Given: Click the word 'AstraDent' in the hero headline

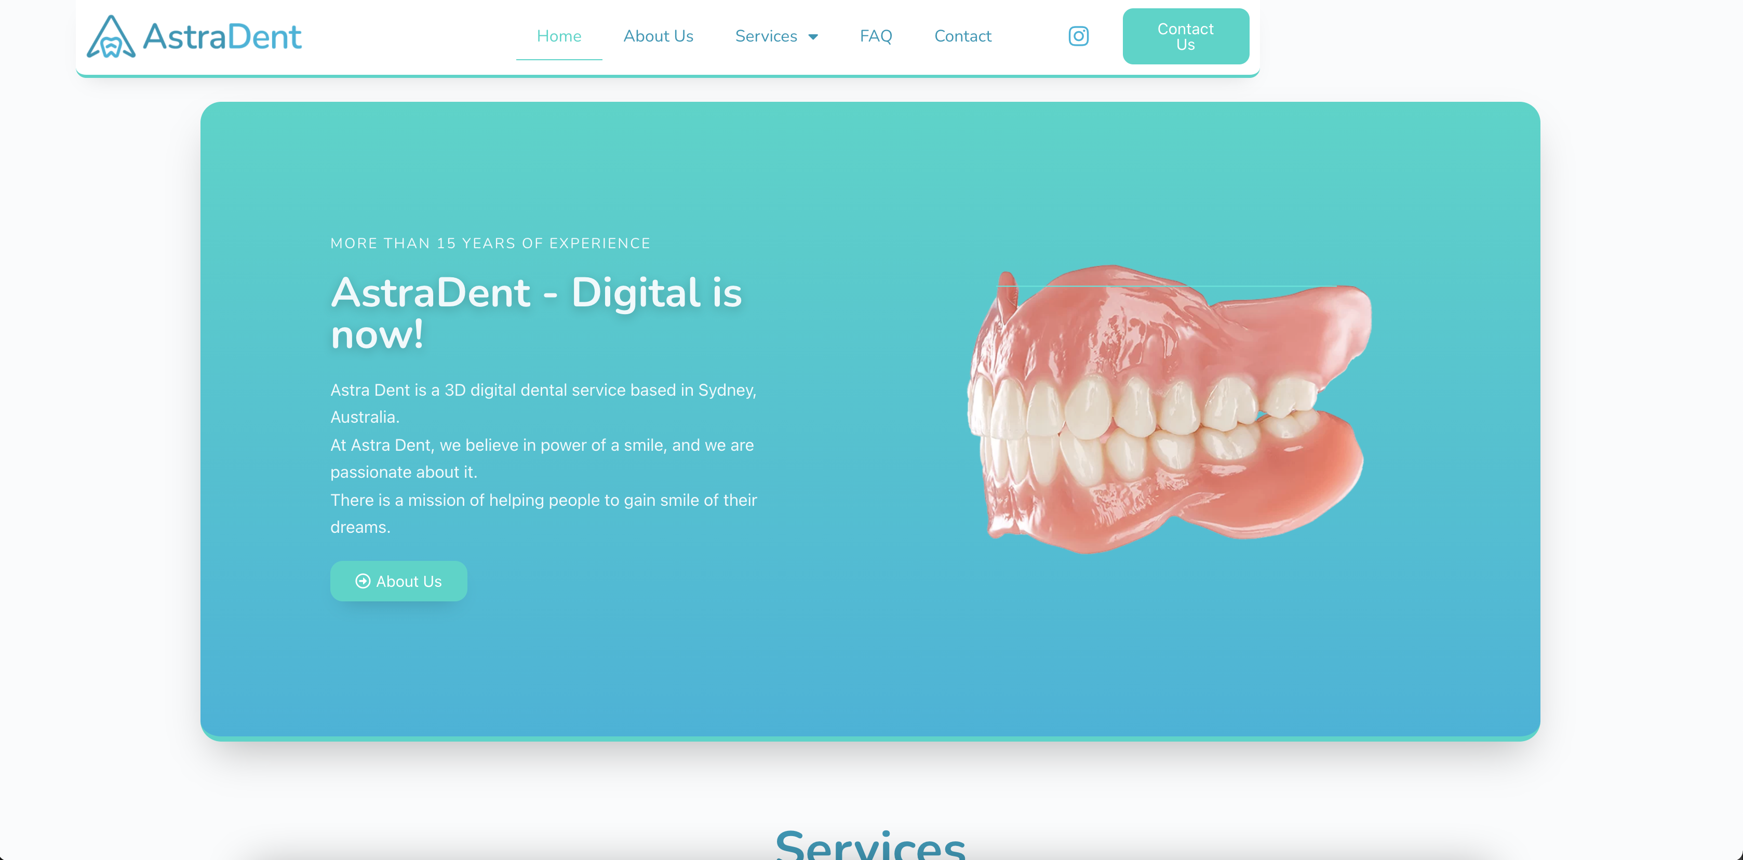Looking at the screenshot, I should coord(431,292).
